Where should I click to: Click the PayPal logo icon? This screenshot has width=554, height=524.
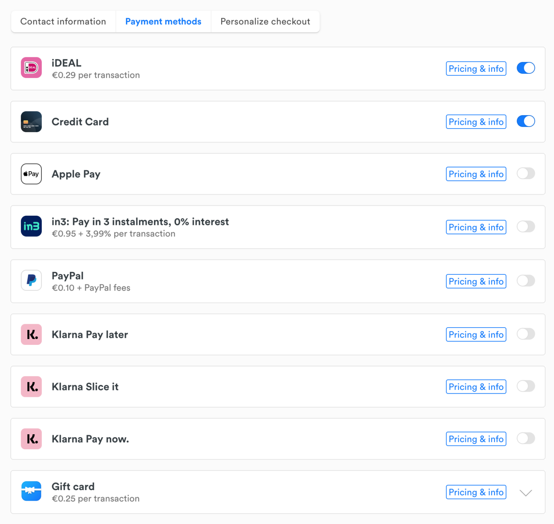point(31,280)
